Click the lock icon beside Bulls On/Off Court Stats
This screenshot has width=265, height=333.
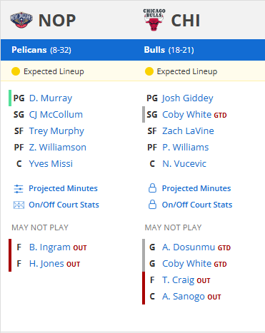coord(152,205)
